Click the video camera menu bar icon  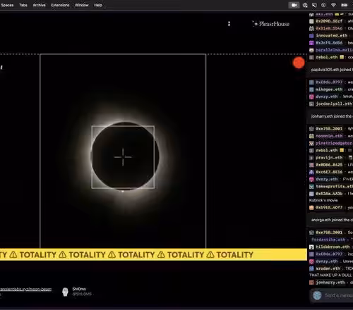(294, 5)
